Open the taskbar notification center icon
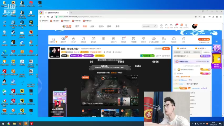Screen dimensions: 224x126 tap(220, 123)
